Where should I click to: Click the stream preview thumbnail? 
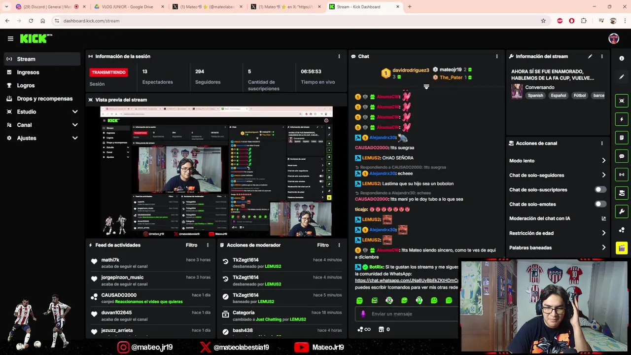tap(216, 172)
